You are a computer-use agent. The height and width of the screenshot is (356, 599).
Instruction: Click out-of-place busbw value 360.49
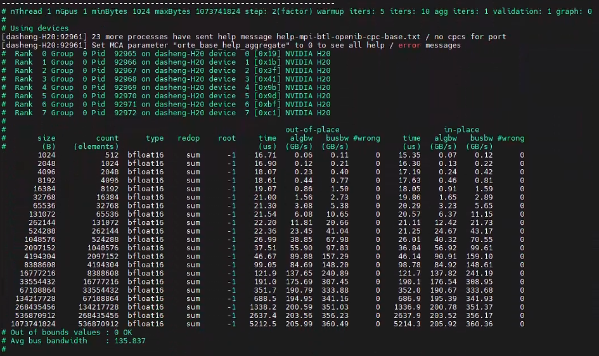coord(335,324)
